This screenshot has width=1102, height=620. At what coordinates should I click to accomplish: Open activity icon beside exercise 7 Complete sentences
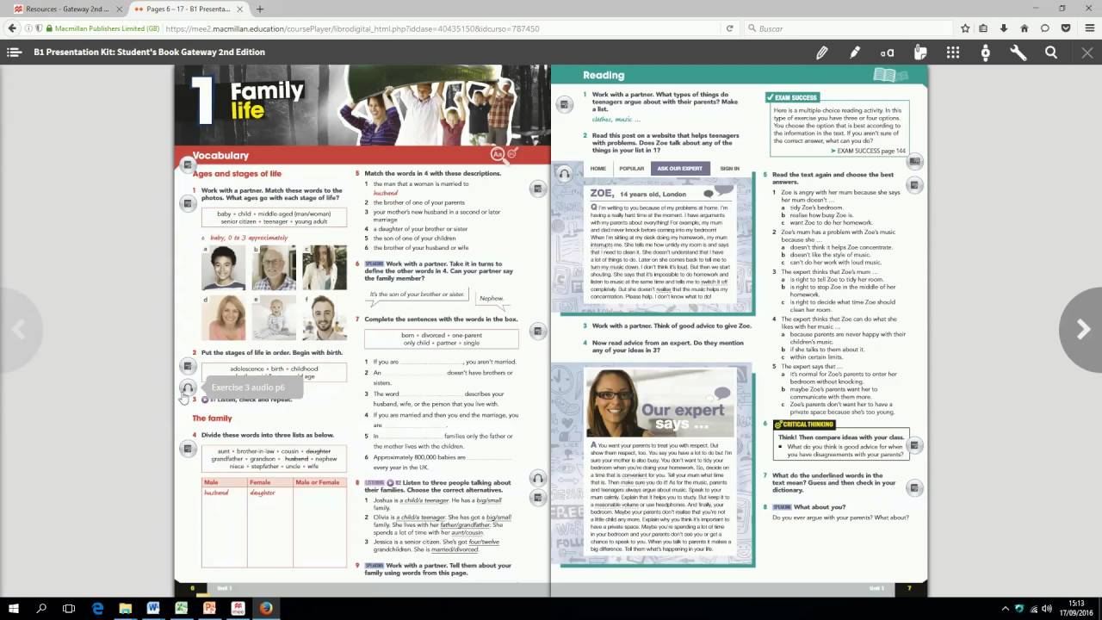(x=537, y=331)
